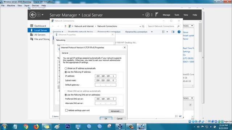Click the Default gateway field

click(105, 85)
